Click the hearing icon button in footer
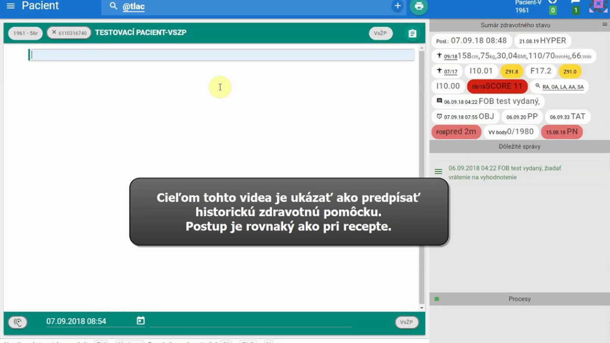The height and width of the screenshot is (343, 610). 18,322
